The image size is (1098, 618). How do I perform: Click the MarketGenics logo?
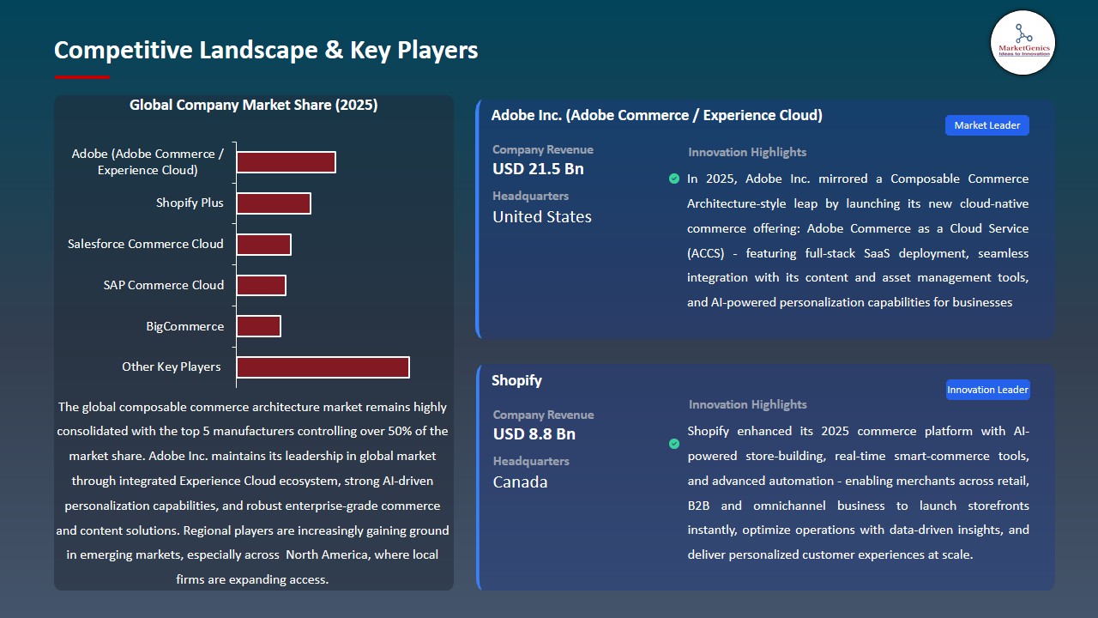1023,43
